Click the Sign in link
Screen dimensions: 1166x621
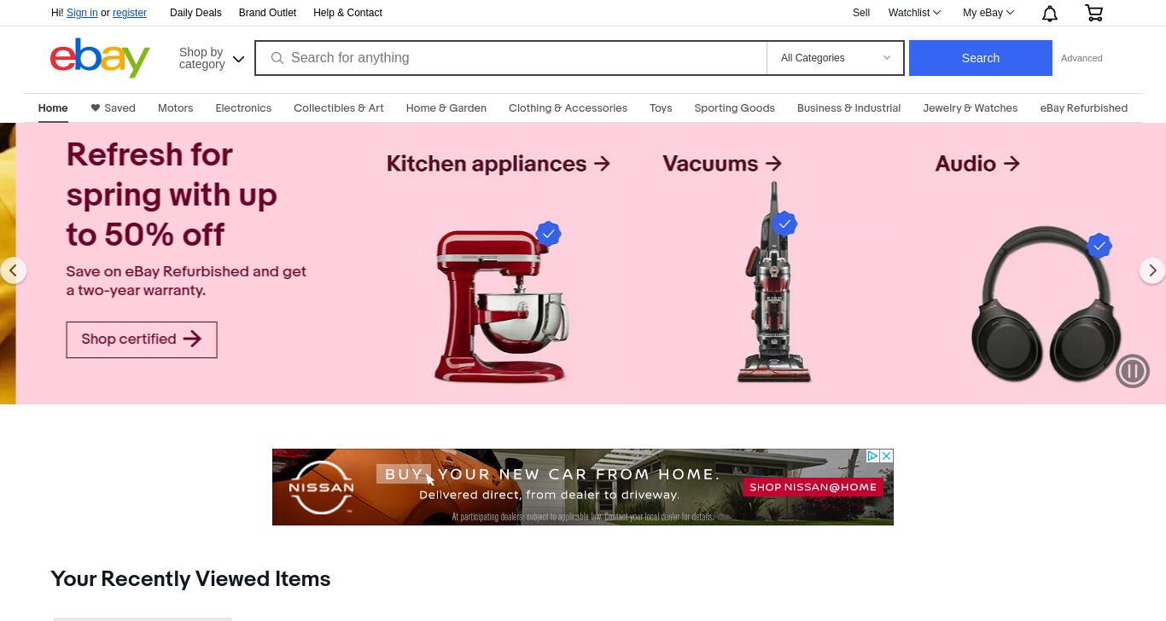pos(82,13)
